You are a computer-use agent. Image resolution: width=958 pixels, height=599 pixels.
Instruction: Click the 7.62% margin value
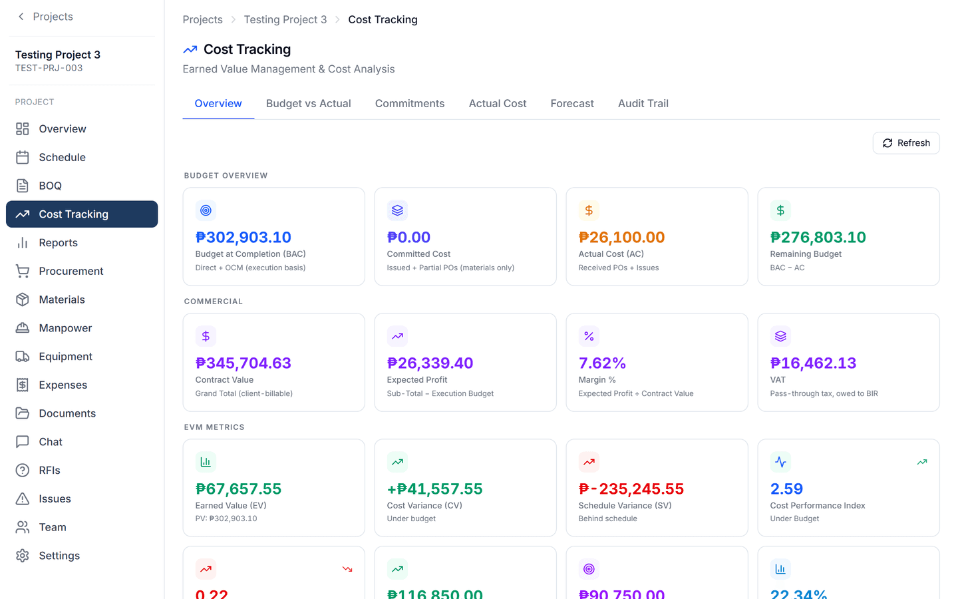coord(602,363)
